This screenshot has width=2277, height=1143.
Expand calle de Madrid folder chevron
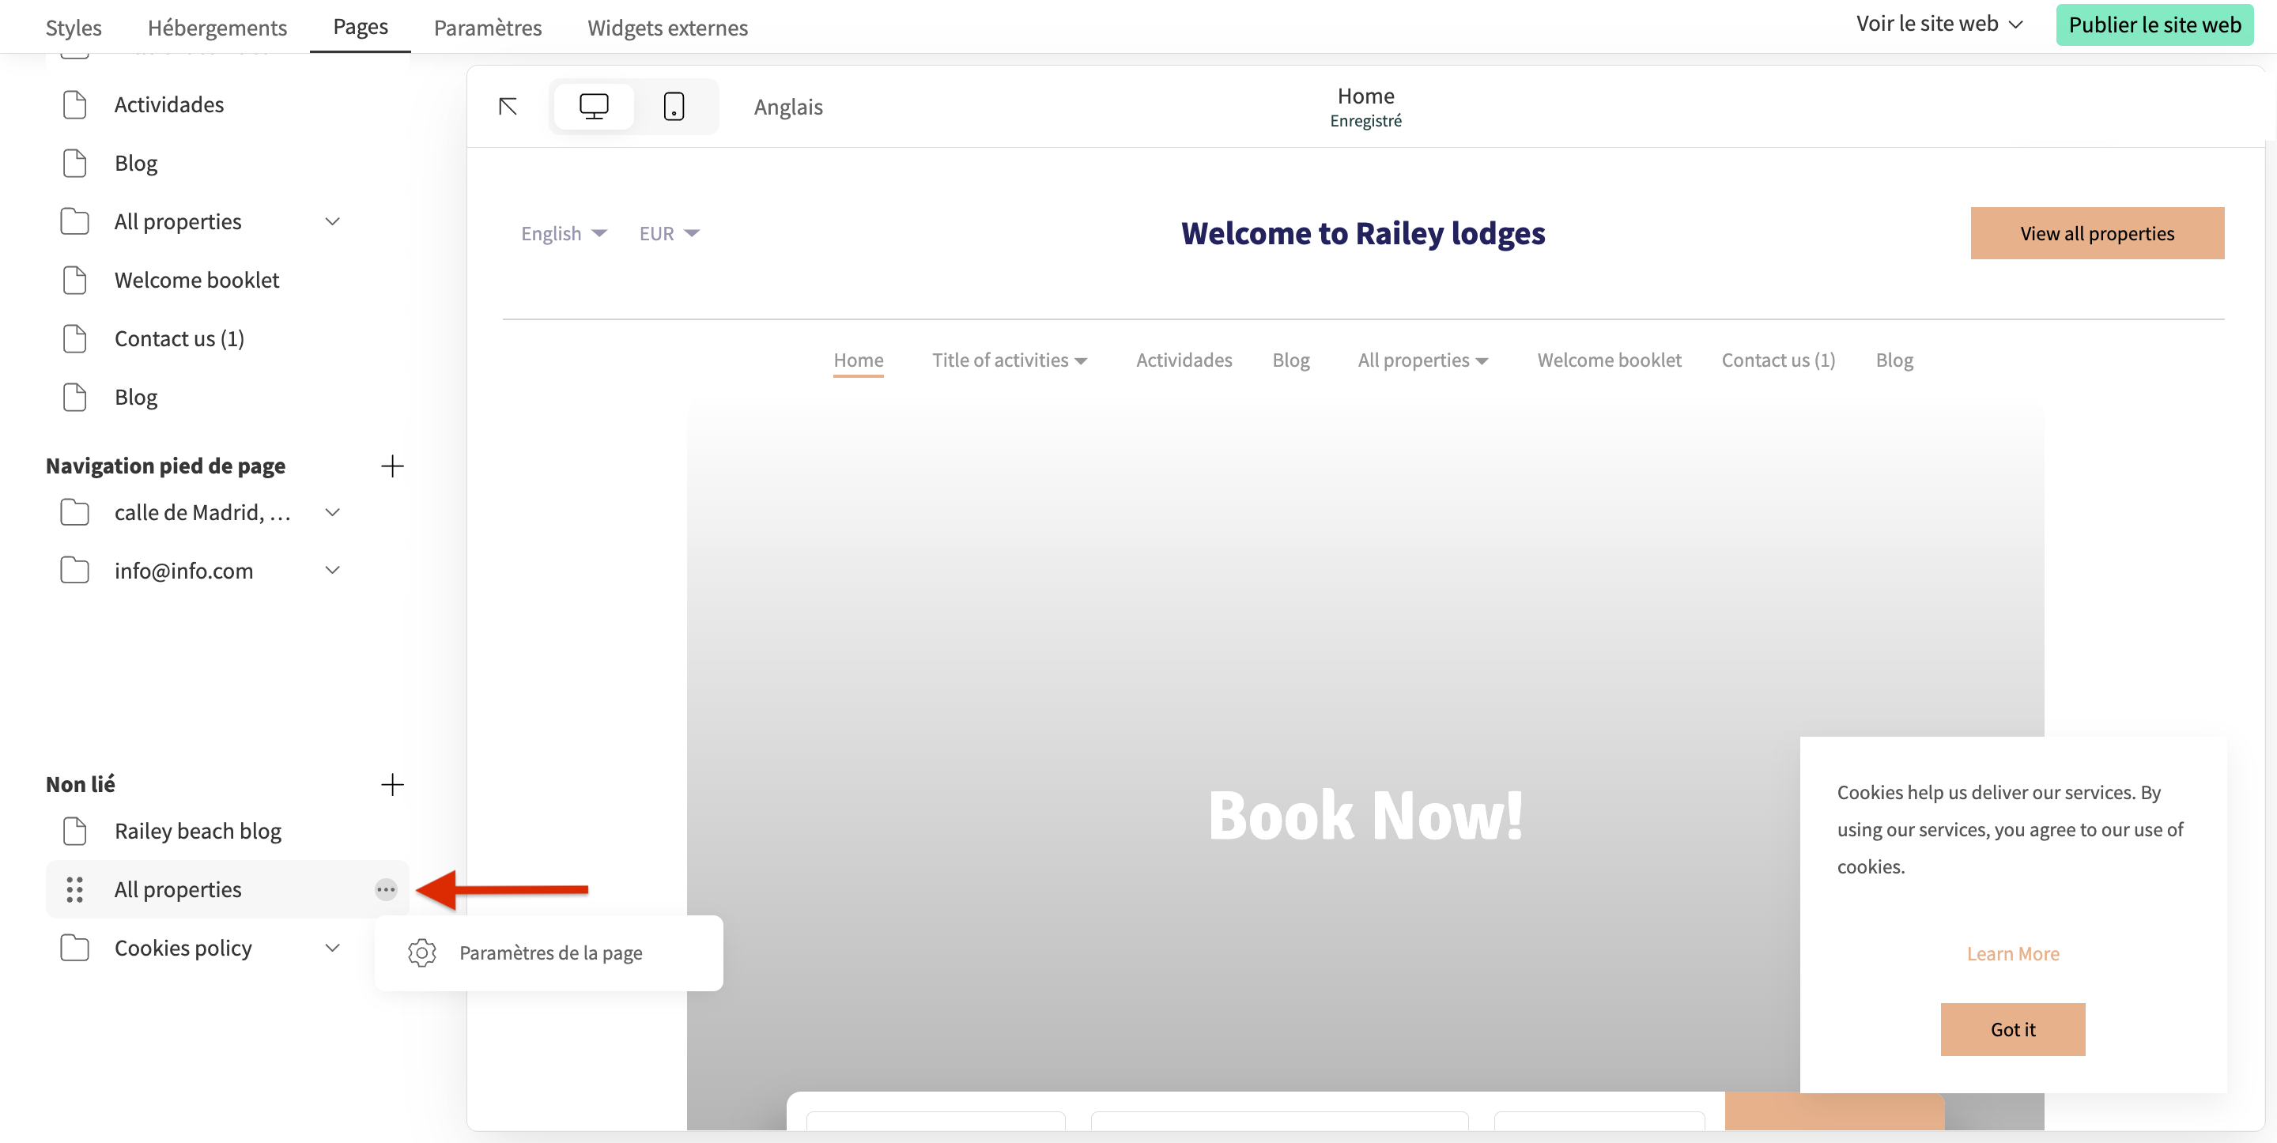click(332, 512)
